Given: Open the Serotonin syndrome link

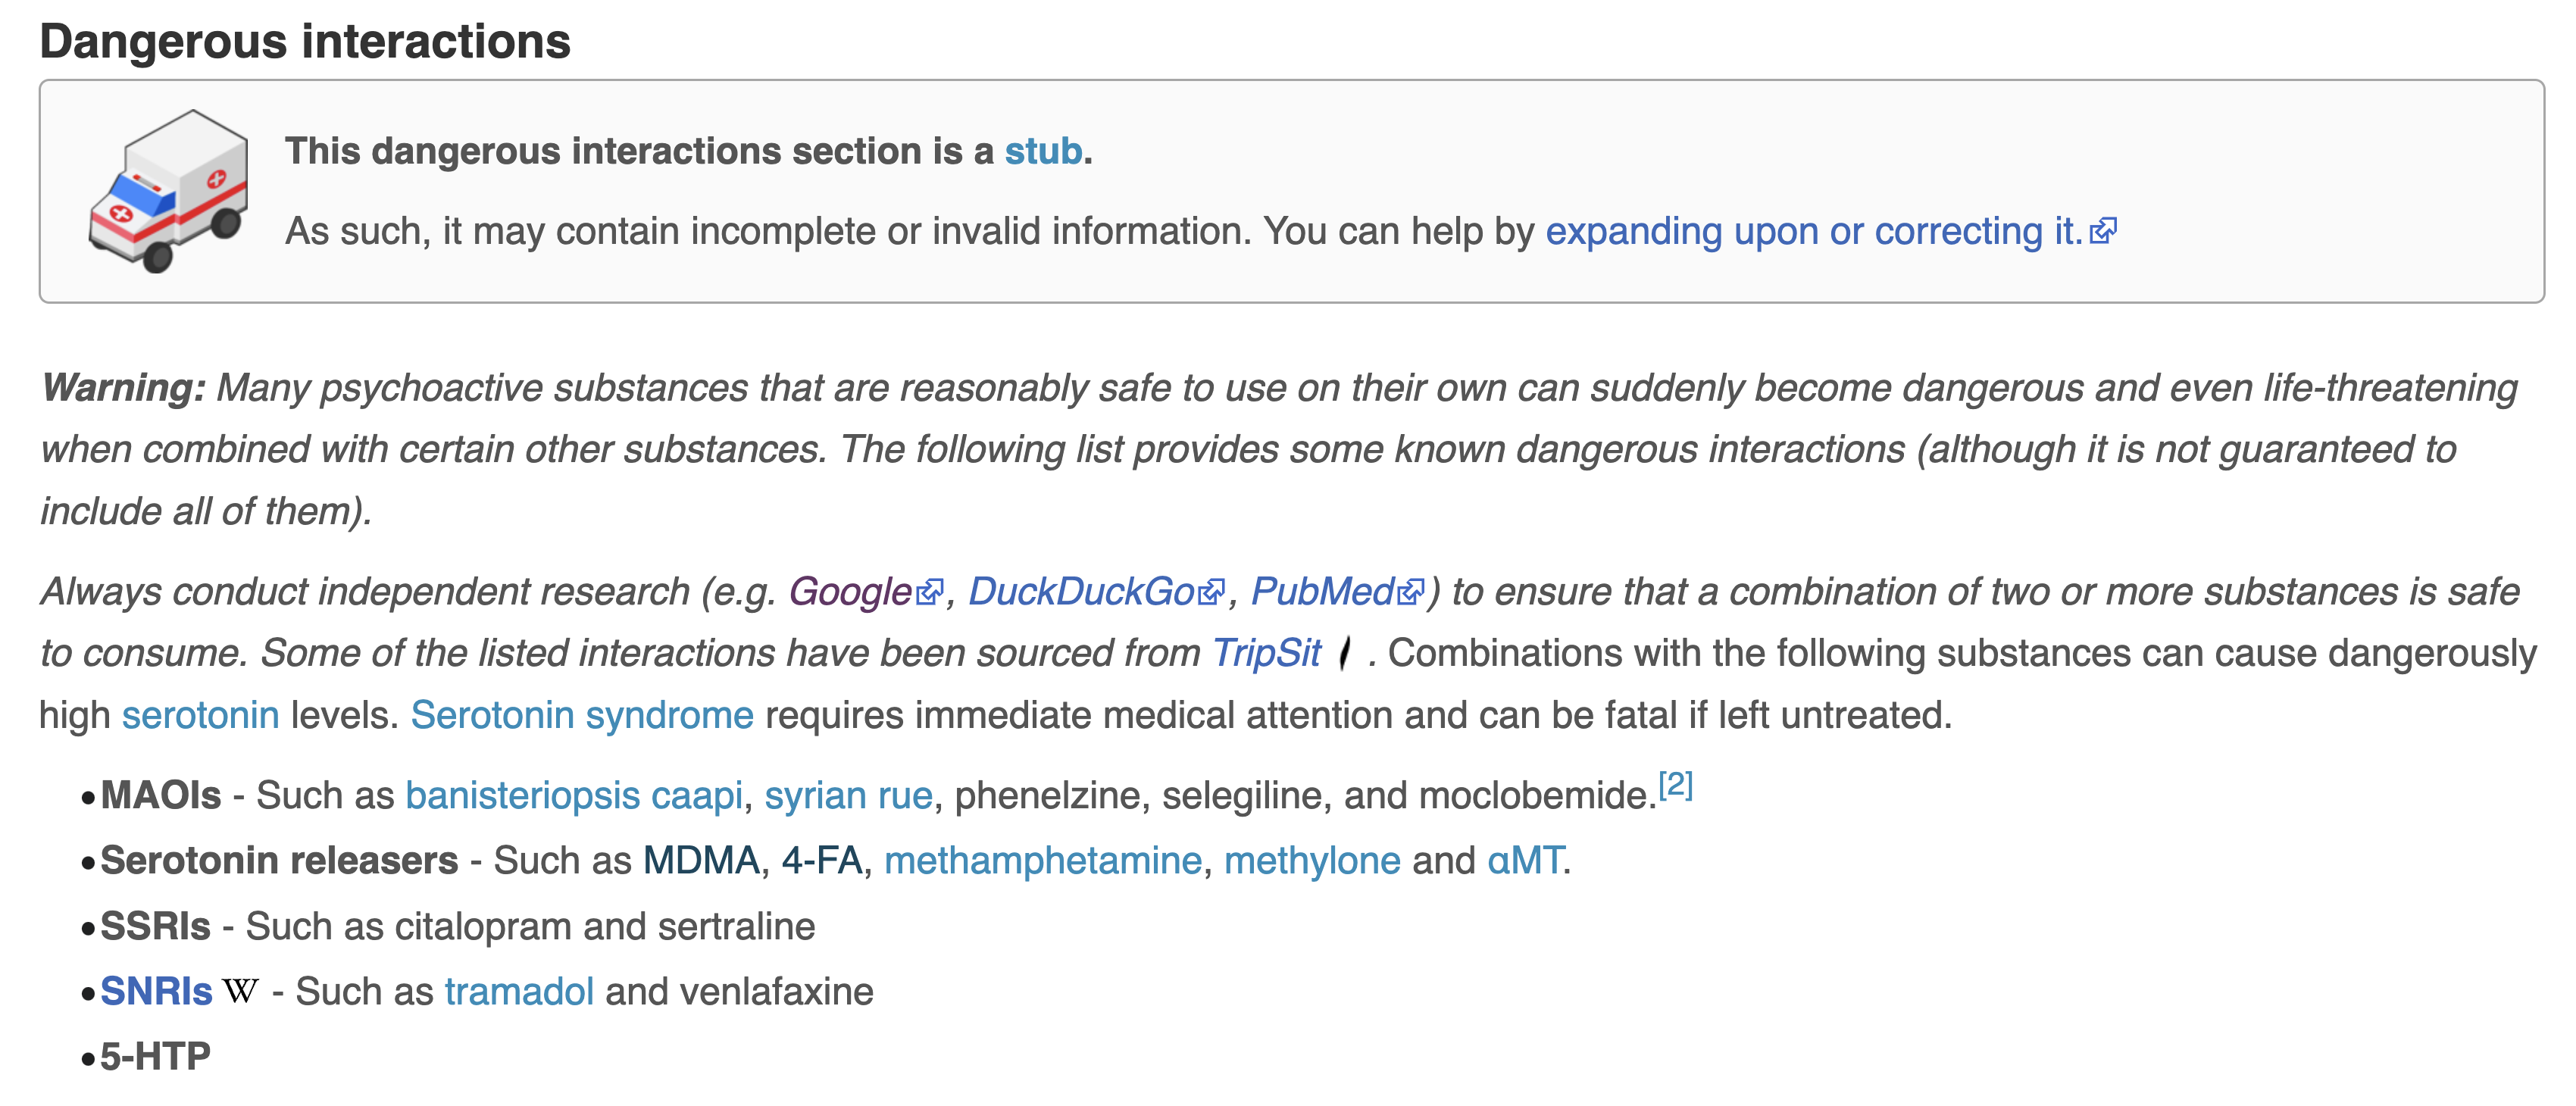Looking at the screenshot, I should point(582,716).
